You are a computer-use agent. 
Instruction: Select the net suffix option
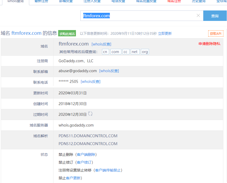135,52
